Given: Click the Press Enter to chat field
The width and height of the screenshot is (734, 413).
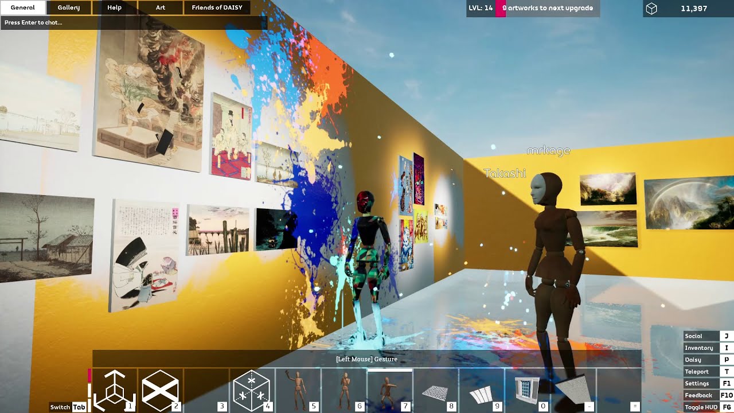Looking at the screenshot, I should tap(134, 22).
